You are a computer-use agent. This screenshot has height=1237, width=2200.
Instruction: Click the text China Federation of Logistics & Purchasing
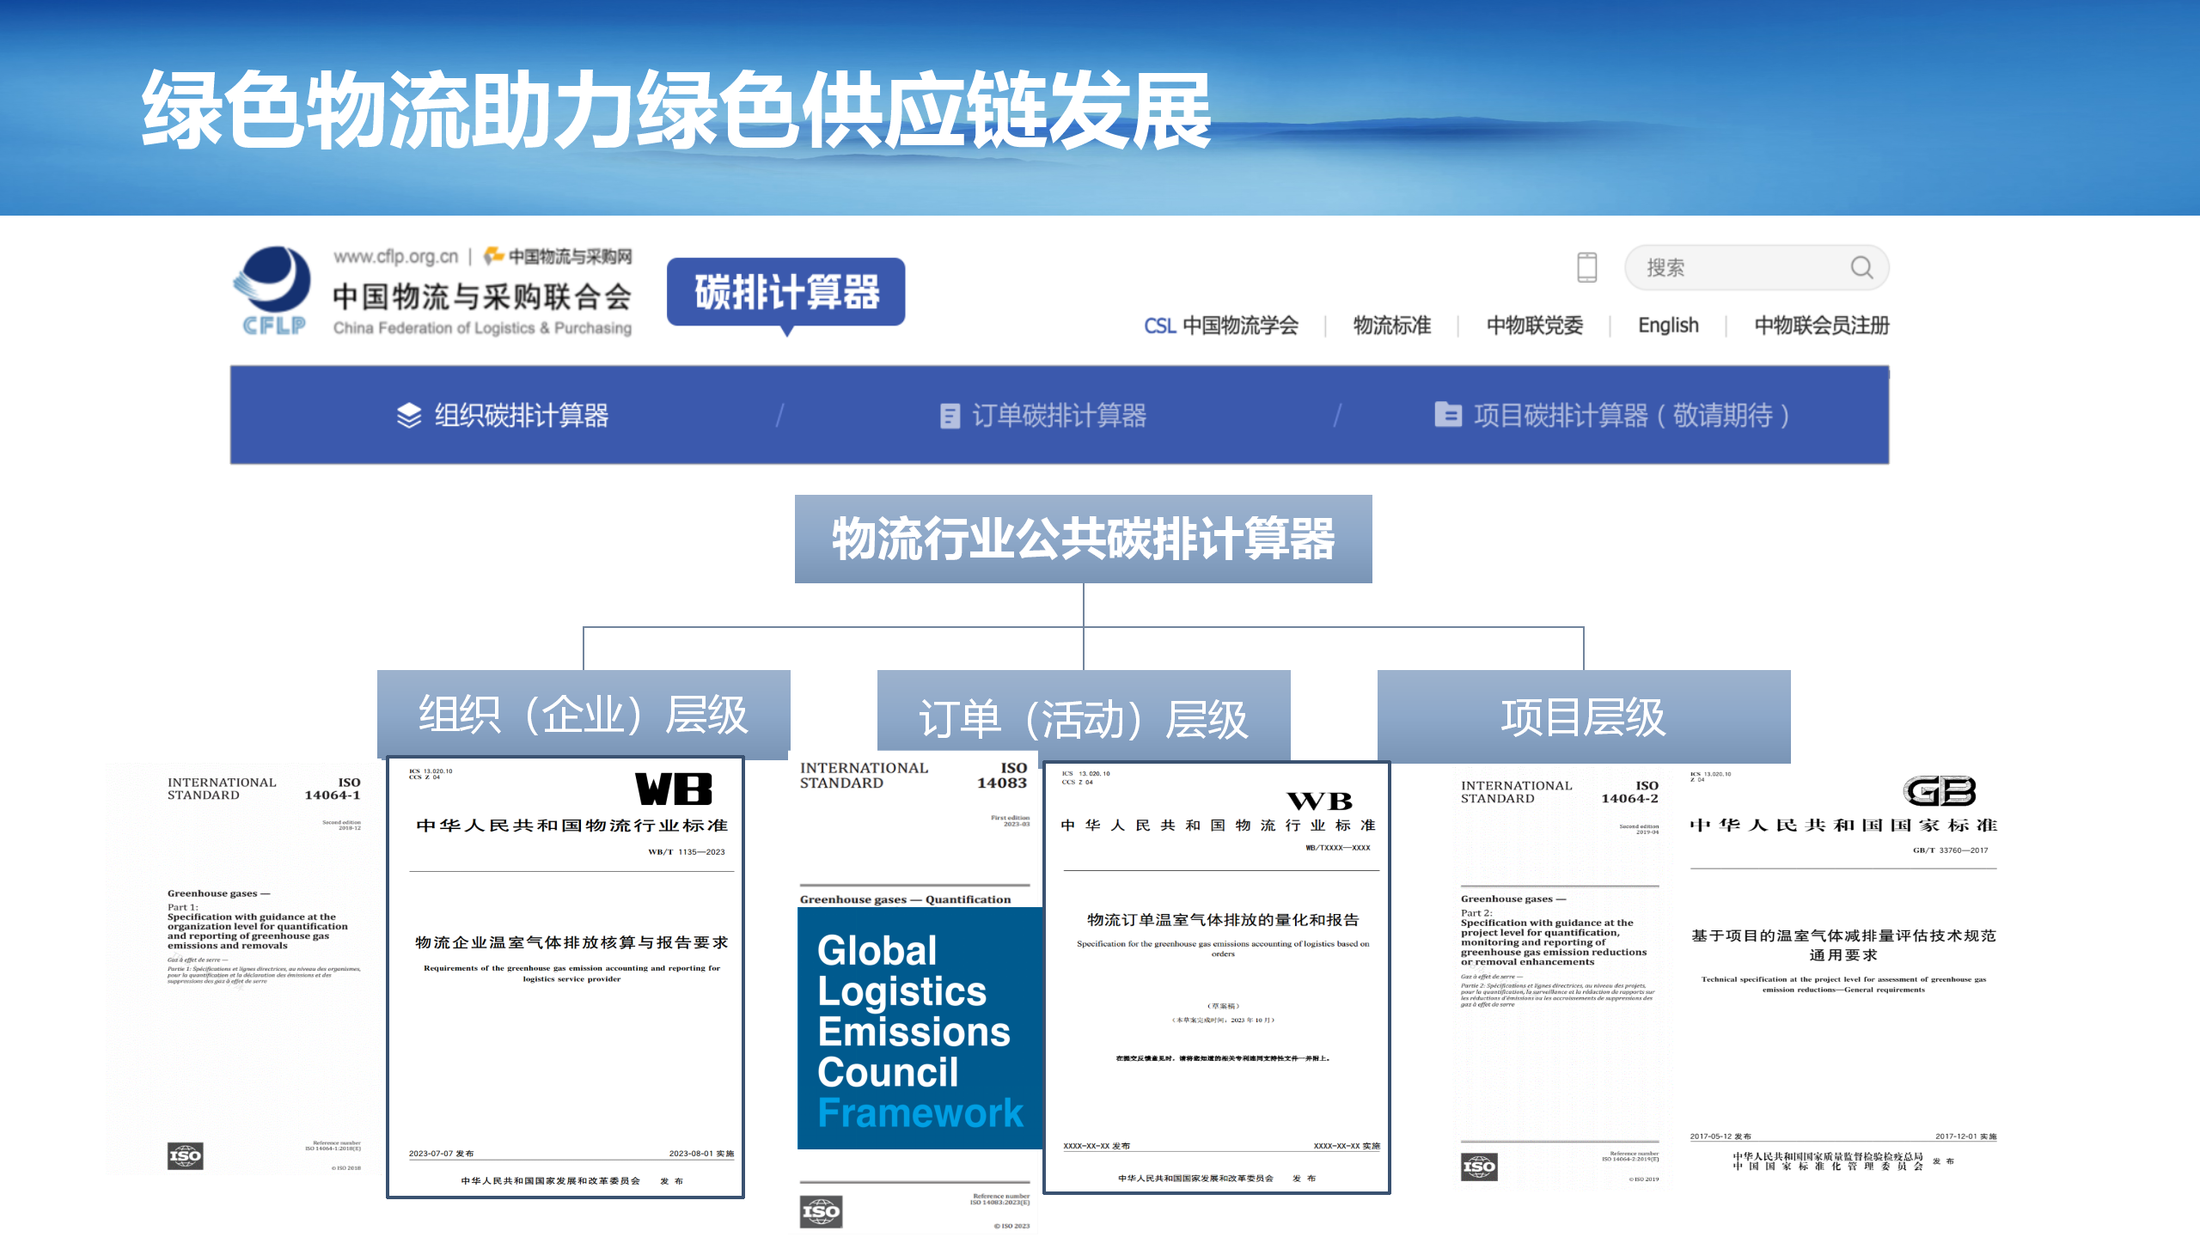pyautogui.click(x=482, y=328)
